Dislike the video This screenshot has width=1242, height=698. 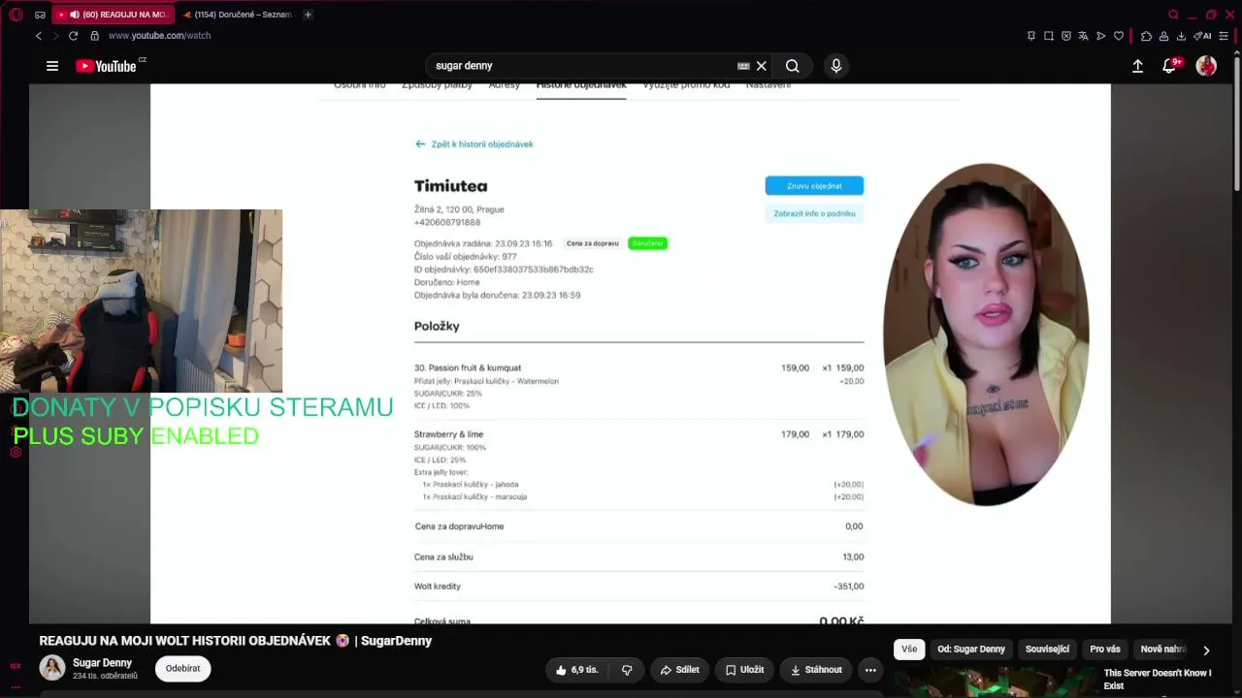(x=627, y=670)
